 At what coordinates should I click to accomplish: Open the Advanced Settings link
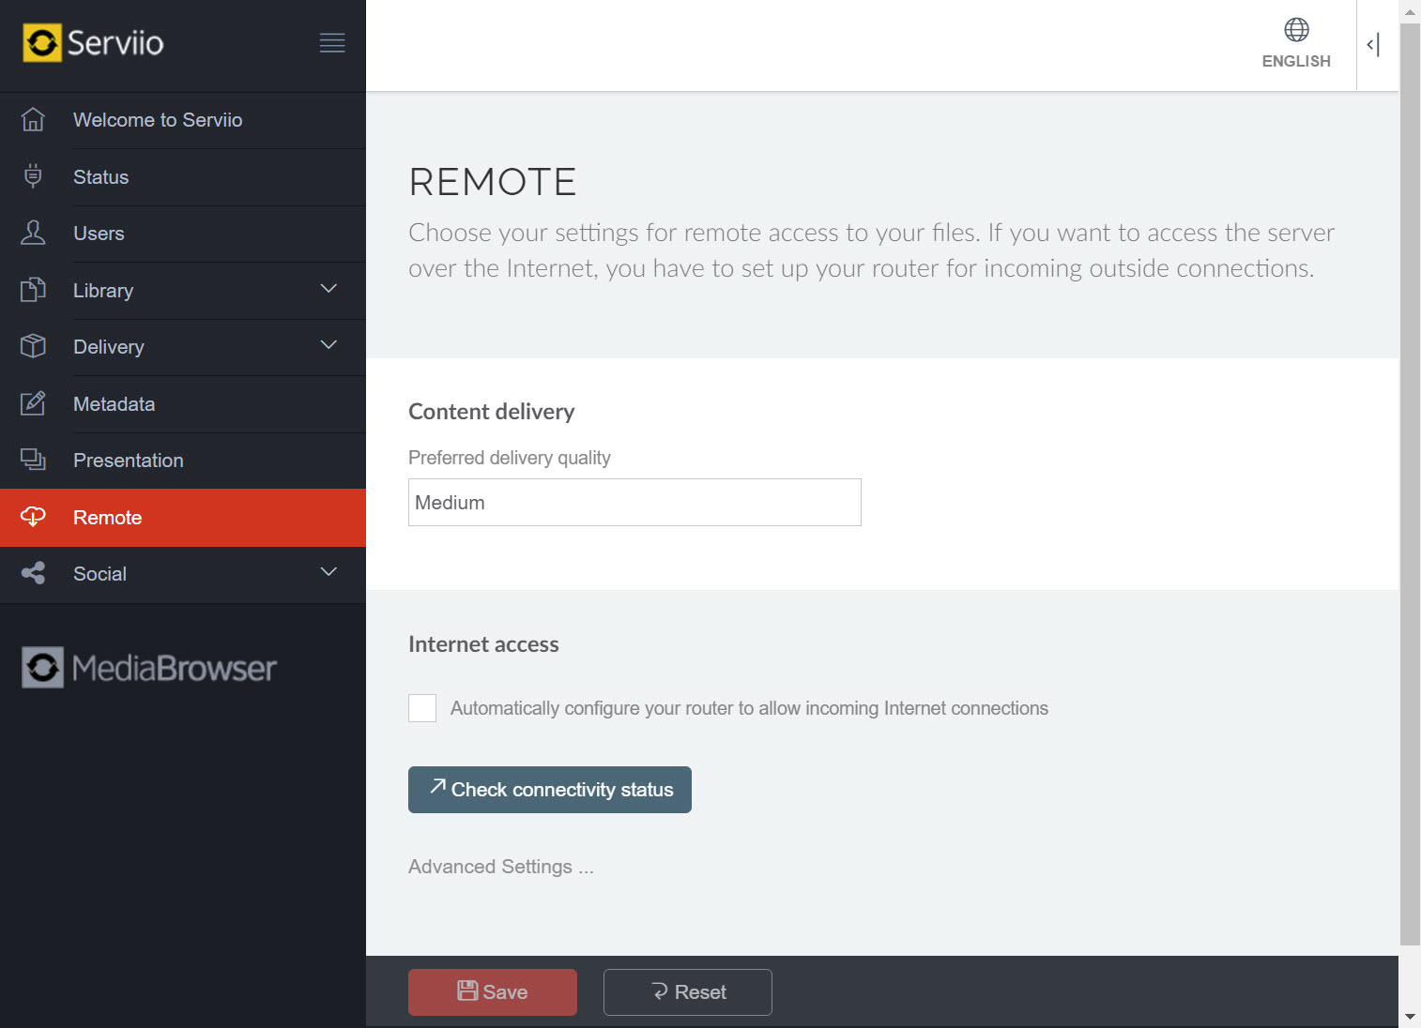(500, 867)
